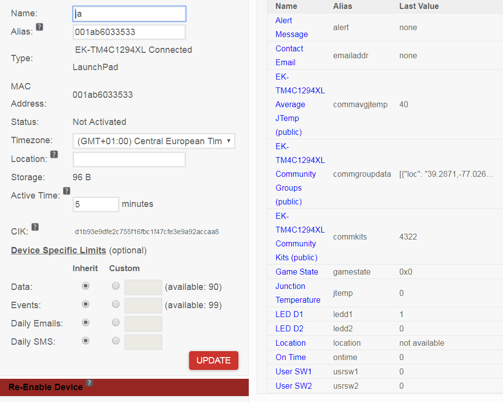
Task: Click the Daily SMS custom limit field
Action: pos(143,342)
